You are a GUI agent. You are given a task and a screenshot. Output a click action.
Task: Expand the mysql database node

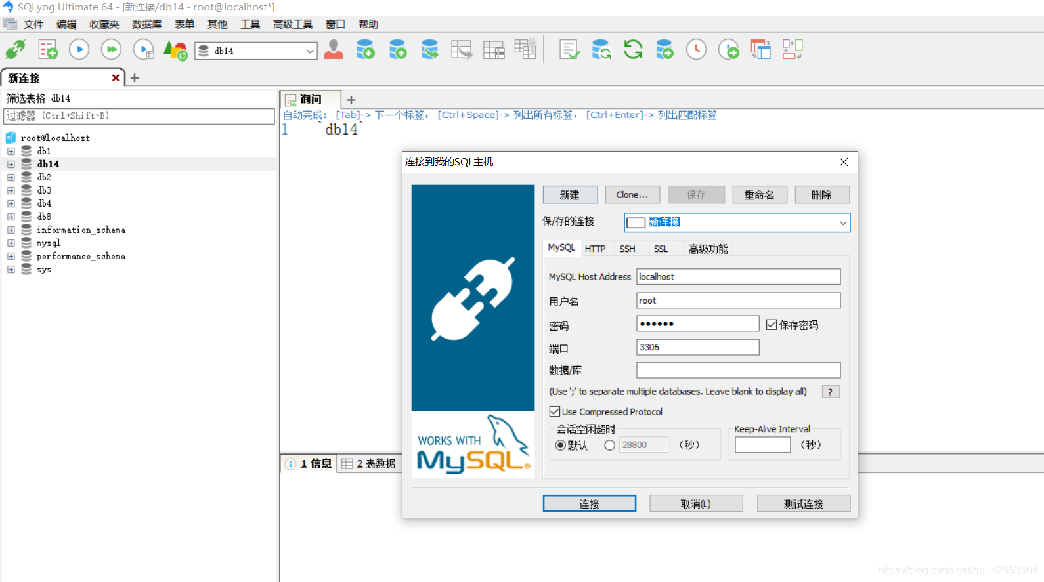tap(11, 243)
